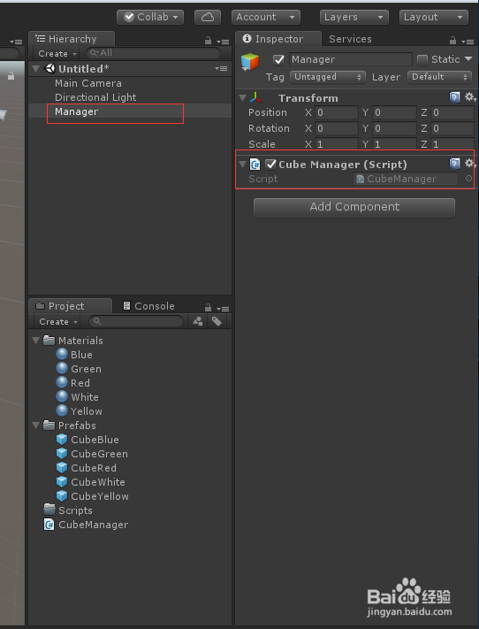Enable the Static checkbox
Screen dimensions: 479x629
[422, 60]
